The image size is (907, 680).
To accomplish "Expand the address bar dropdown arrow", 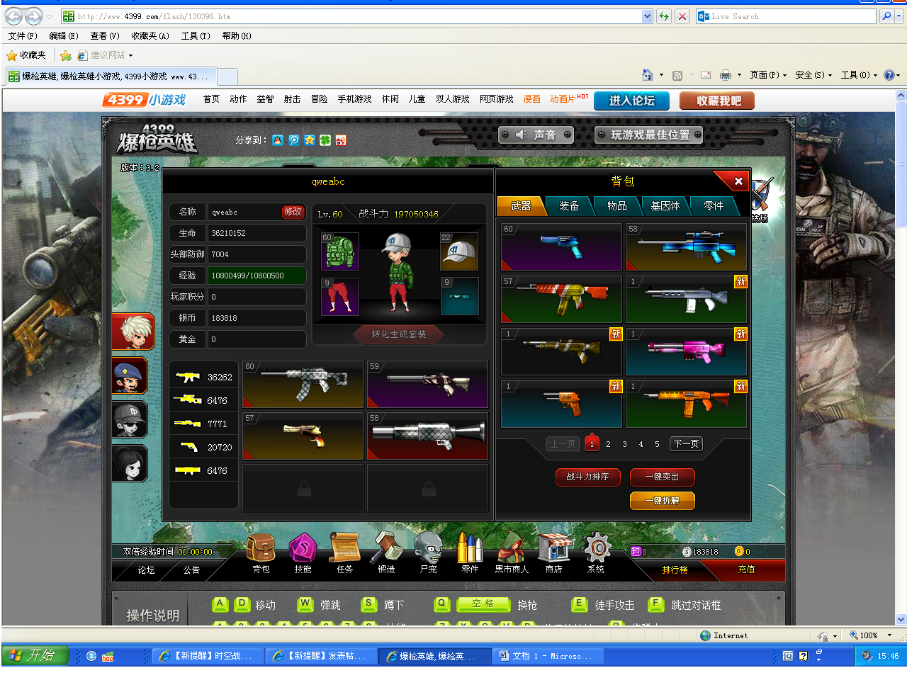I will click(x=647, y=16).
